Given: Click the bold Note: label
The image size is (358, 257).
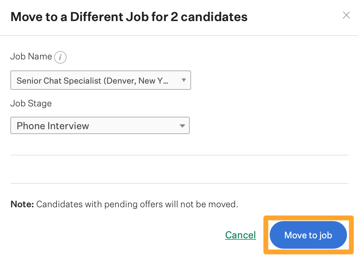Looking at the screenshot, I should 22,204.
